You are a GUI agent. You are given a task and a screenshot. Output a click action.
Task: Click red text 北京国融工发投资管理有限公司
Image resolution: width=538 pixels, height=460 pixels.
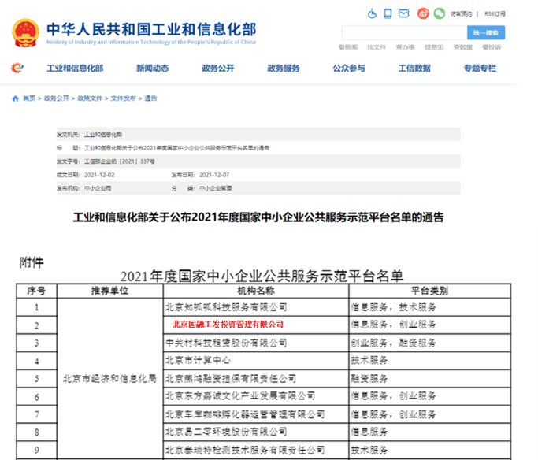coord(228,325)
